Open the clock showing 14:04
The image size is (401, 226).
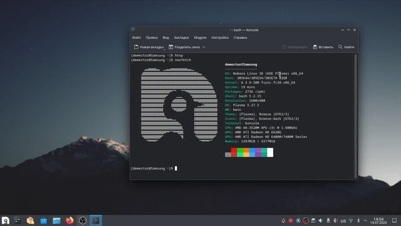(378, 220)
